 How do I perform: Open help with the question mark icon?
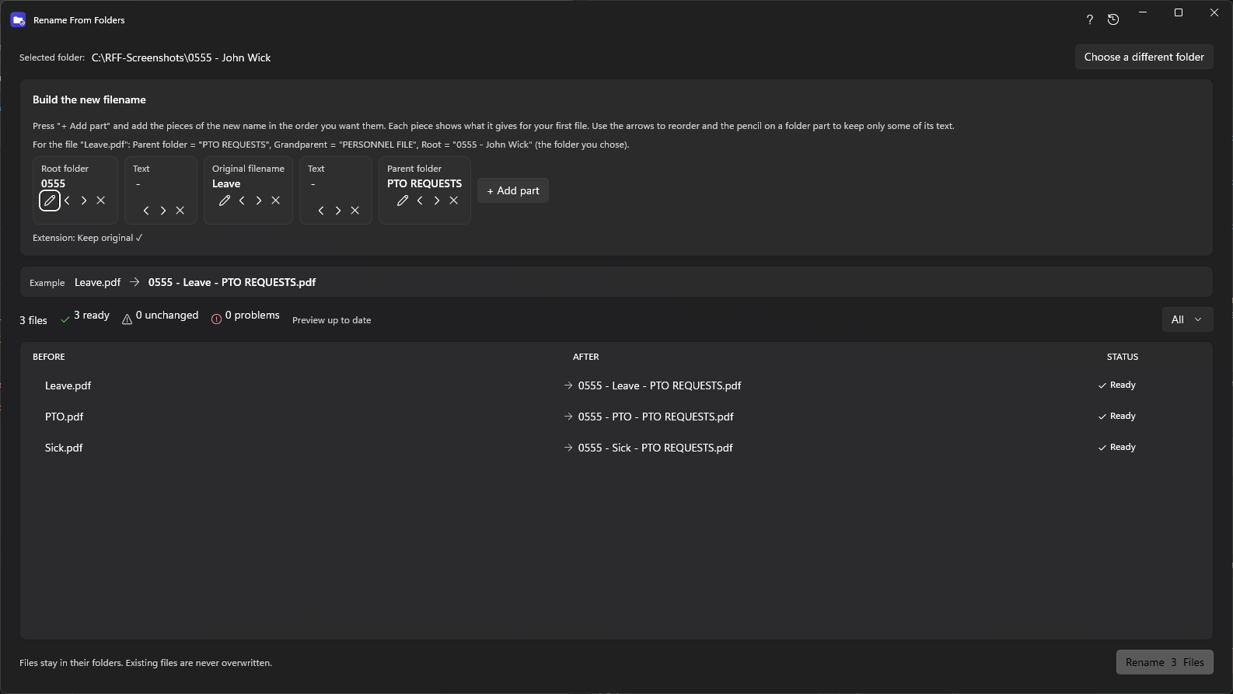pos(1090,20)
